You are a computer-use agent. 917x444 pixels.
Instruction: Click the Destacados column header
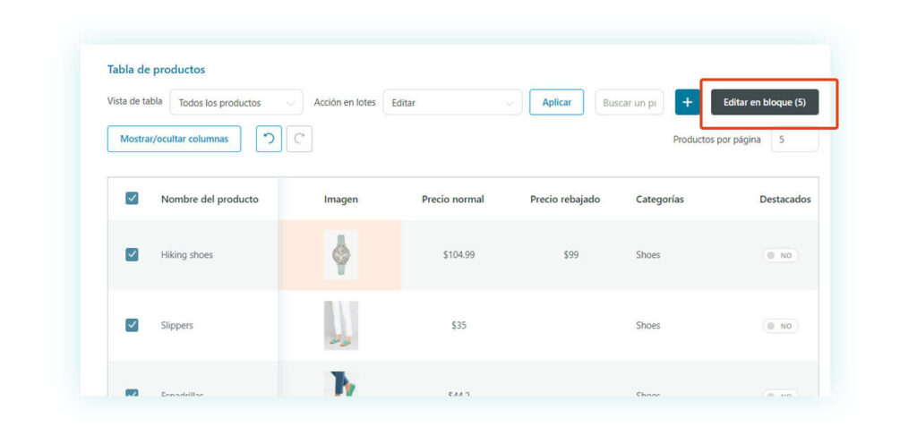[784, 200]
